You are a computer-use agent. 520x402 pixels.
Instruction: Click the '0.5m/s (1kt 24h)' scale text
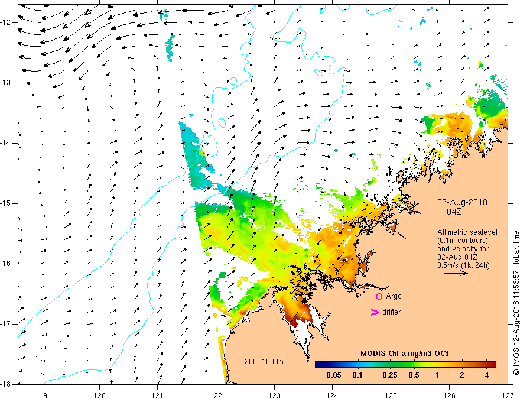coord(463,265)
